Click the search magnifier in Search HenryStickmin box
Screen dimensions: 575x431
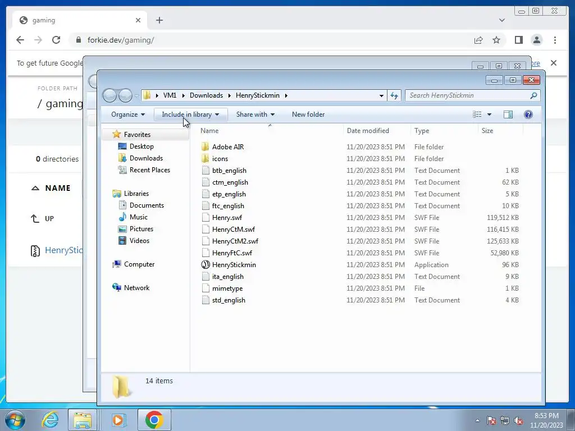(533, 95)
